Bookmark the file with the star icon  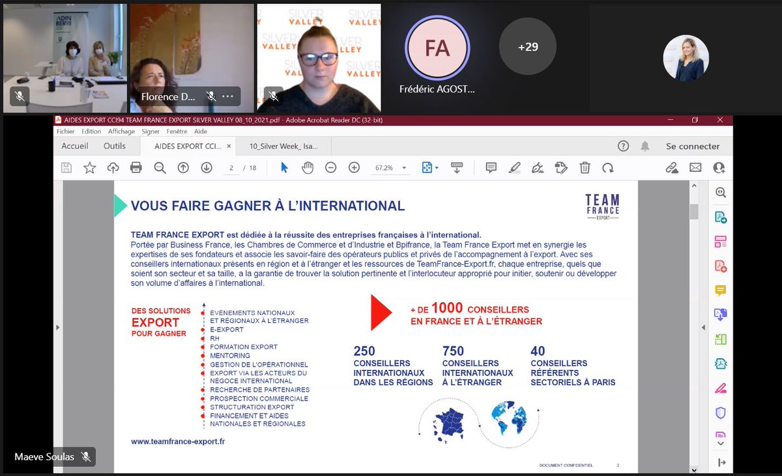pyautogui.click(x=89, y=167)
